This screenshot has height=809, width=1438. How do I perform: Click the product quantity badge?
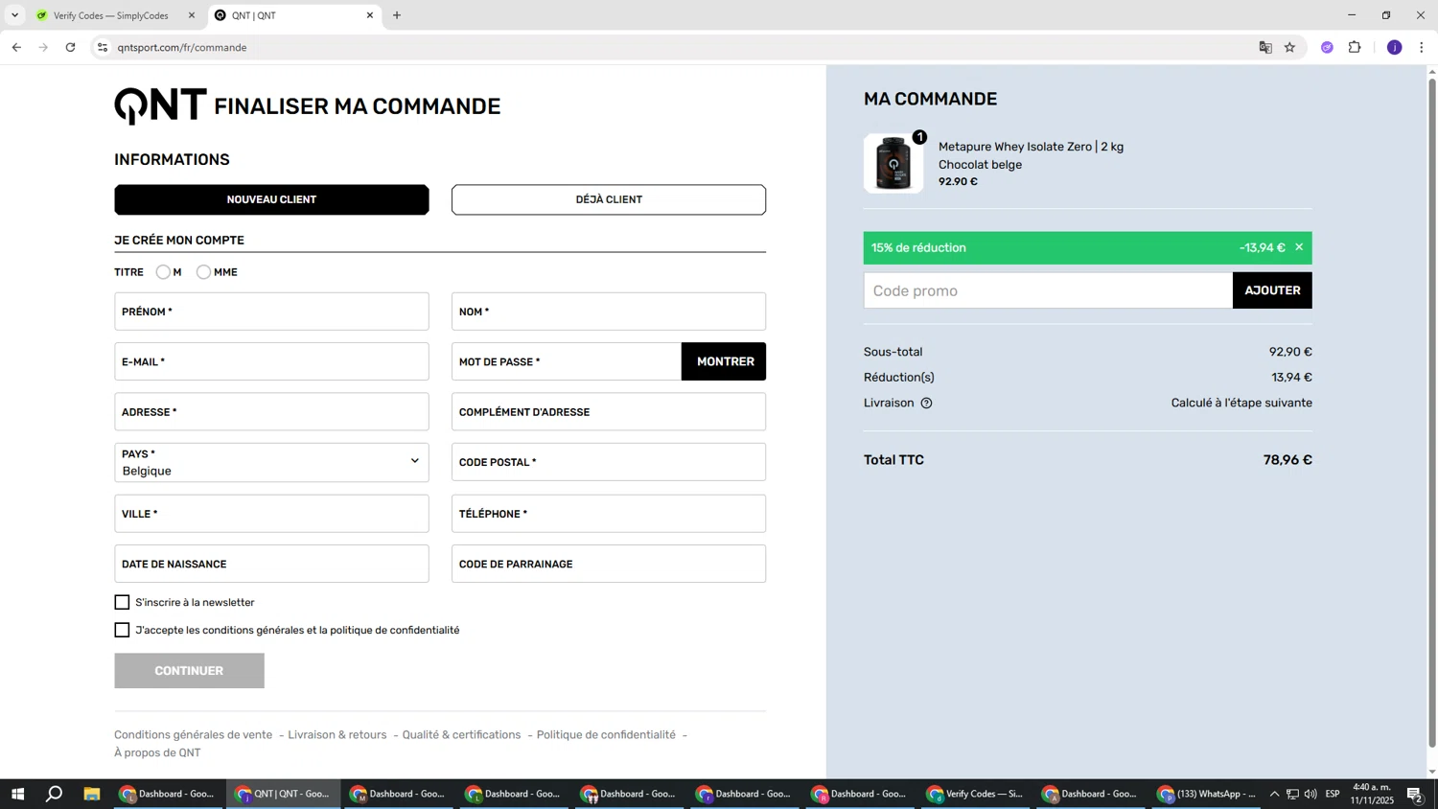point(919,137)
